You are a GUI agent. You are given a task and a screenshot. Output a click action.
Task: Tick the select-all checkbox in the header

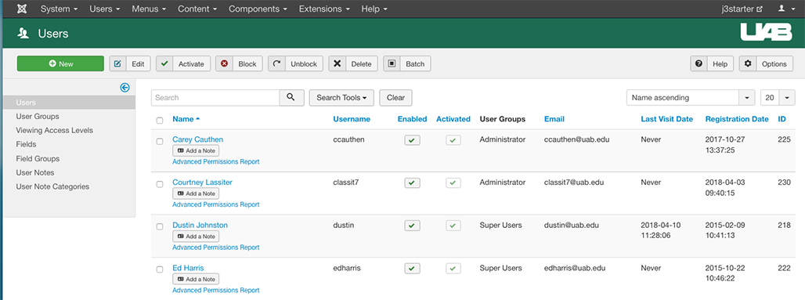[x=160, y=120]
